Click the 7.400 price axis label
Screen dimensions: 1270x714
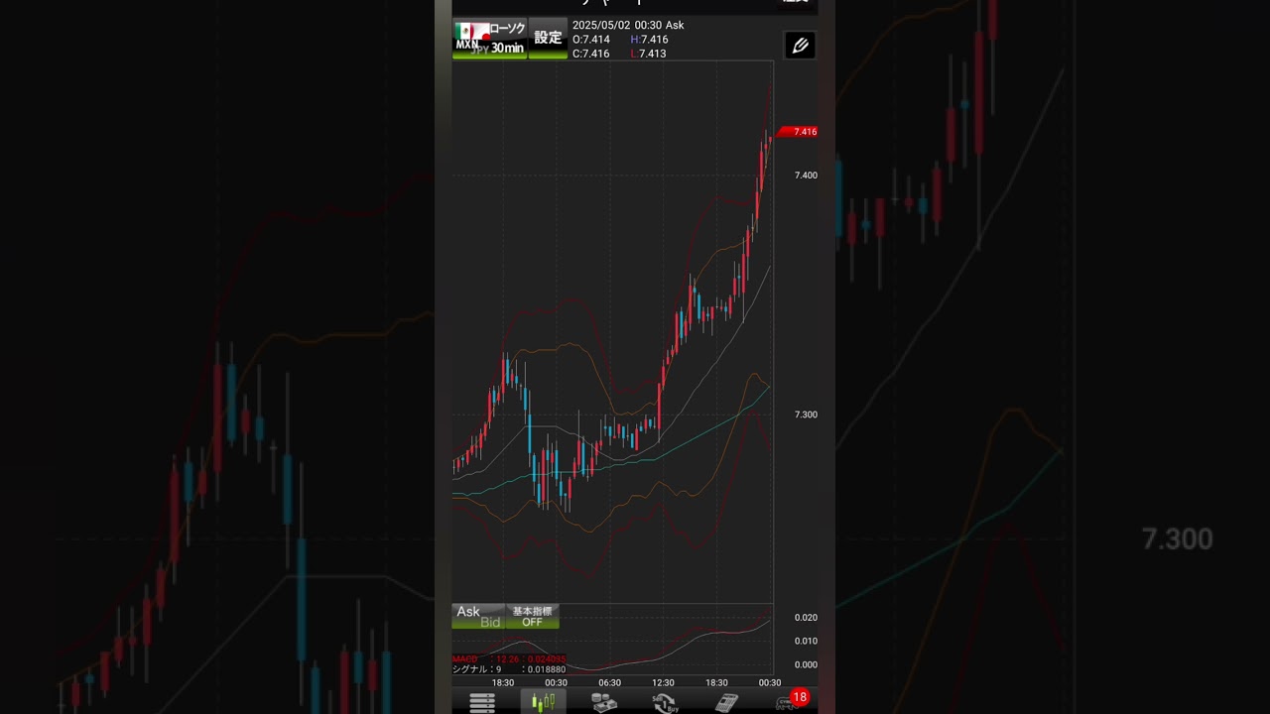[x=806, y=176]
